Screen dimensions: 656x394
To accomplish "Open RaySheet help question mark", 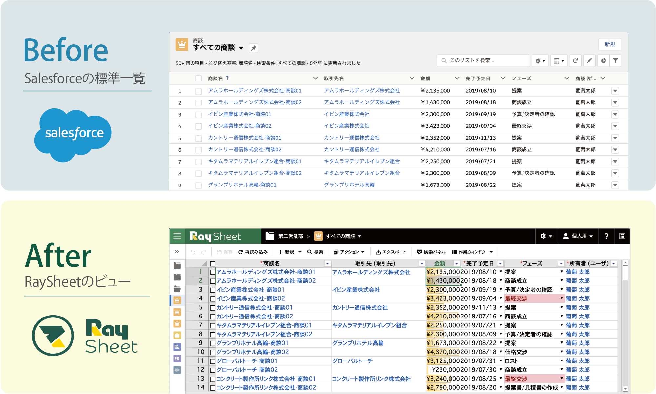I will [x=606, y=236].
